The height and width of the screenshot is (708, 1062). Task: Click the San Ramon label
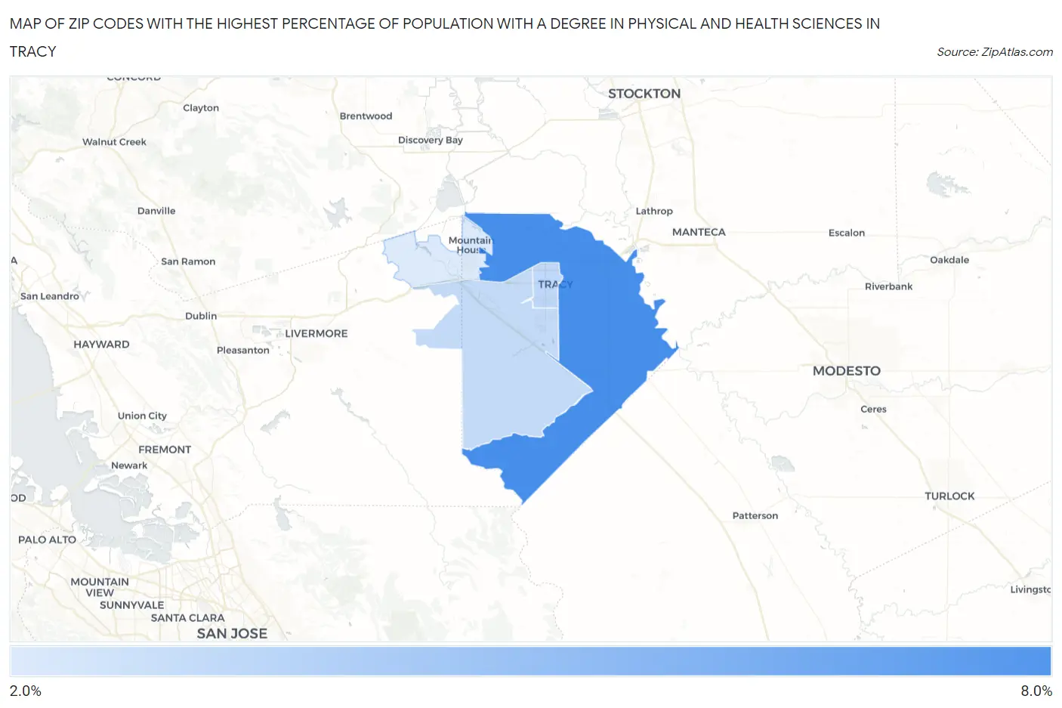[188, 261]
